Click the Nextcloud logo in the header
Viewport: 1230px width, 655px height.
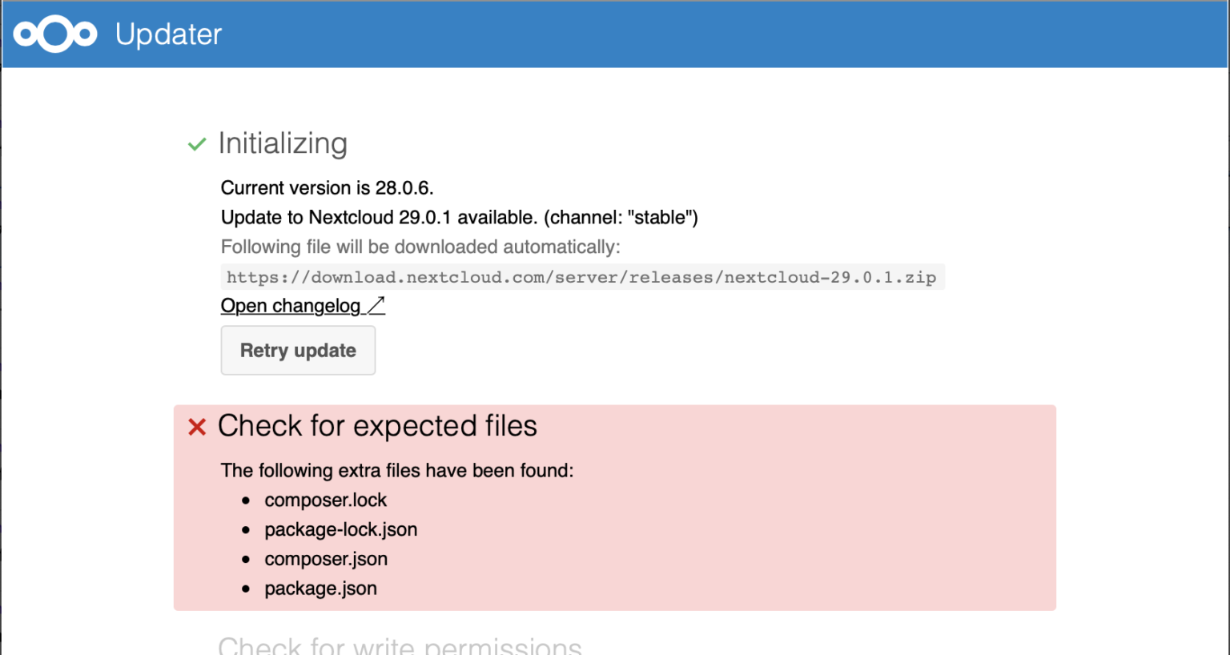pos(54,34)
